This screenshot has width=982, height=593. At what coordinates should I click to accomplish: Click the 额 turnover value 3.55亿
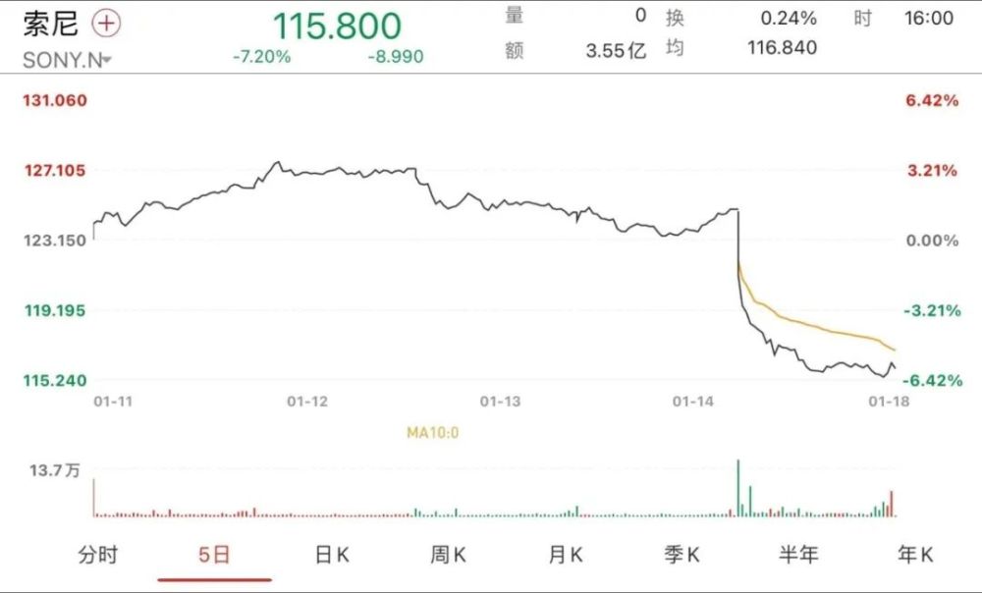point(614,50)
